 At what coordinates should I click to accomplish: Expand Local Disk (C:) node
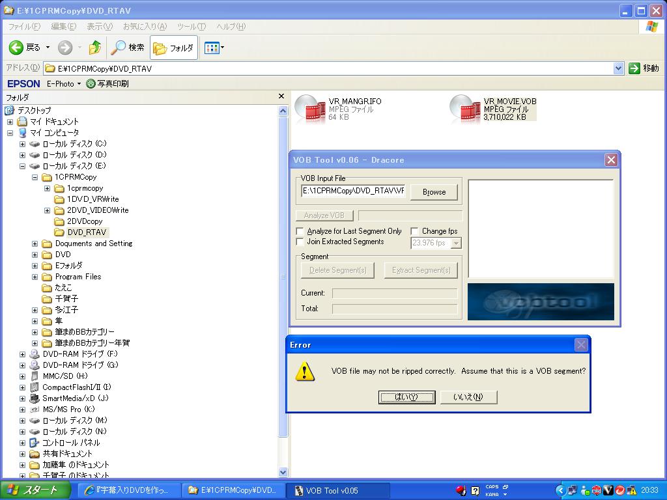tap(23, 144)
